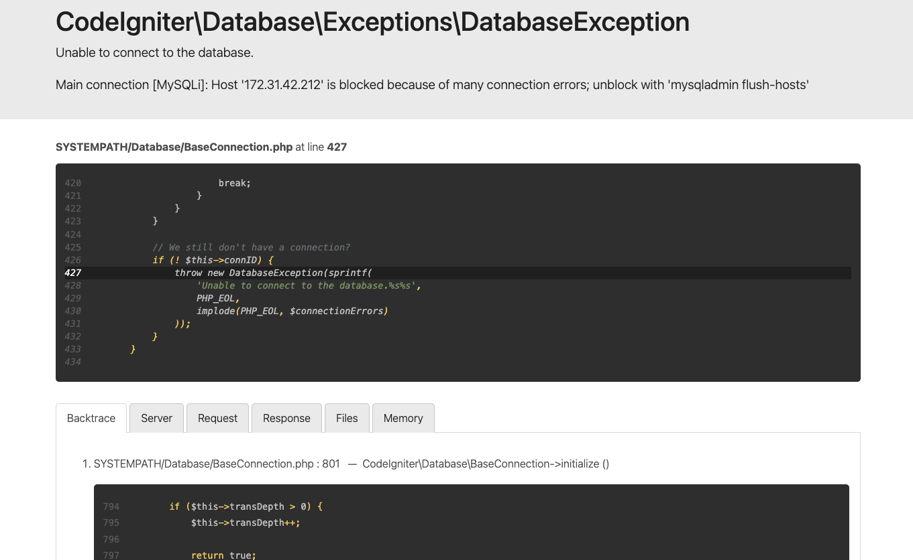The height and width of the screenshot is (560, 913).
Task: Click highlighted line number 427
Action: pyautogui.click(x=72, y=273)
